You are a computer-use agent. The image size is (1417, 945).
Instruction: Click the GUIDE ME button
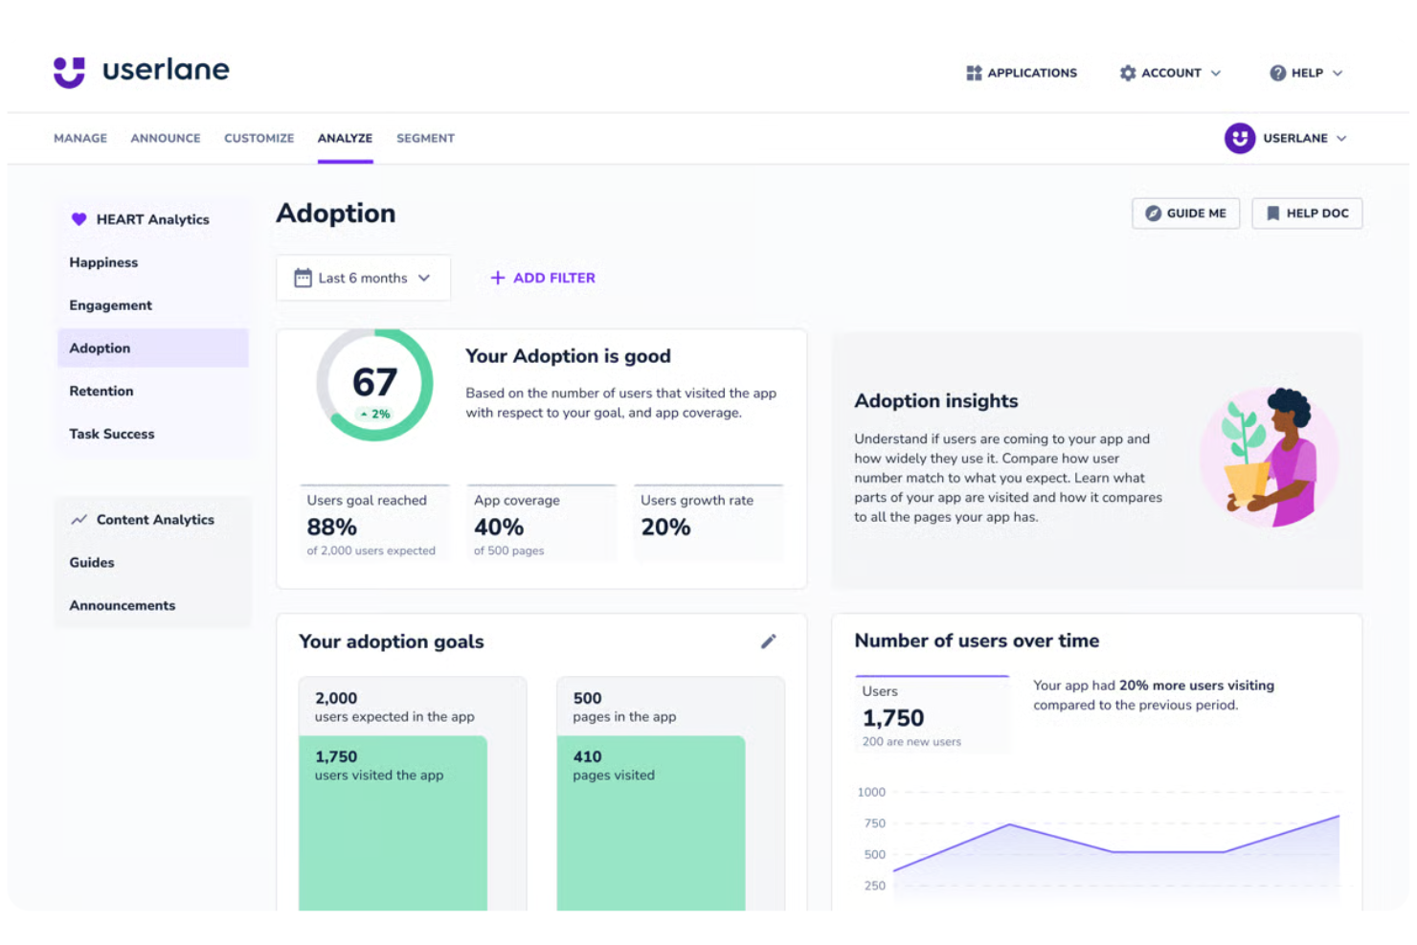1185,213
